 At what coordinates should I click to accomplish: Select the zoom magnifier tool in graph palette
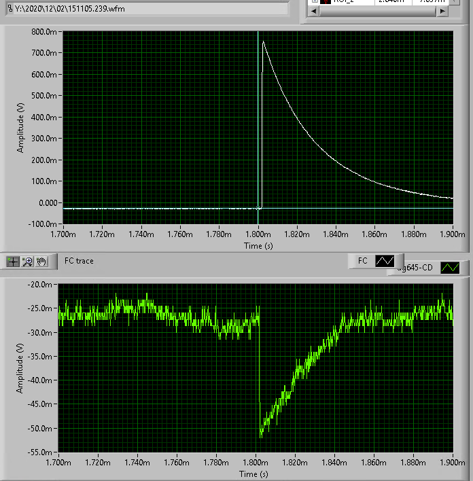pyautogui.click(x=27, y=262)
